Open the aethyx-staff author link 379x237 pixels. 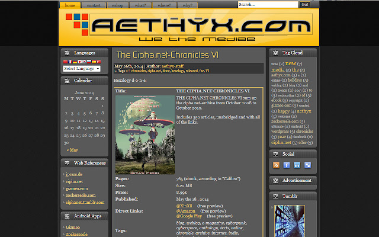(172, 66)
